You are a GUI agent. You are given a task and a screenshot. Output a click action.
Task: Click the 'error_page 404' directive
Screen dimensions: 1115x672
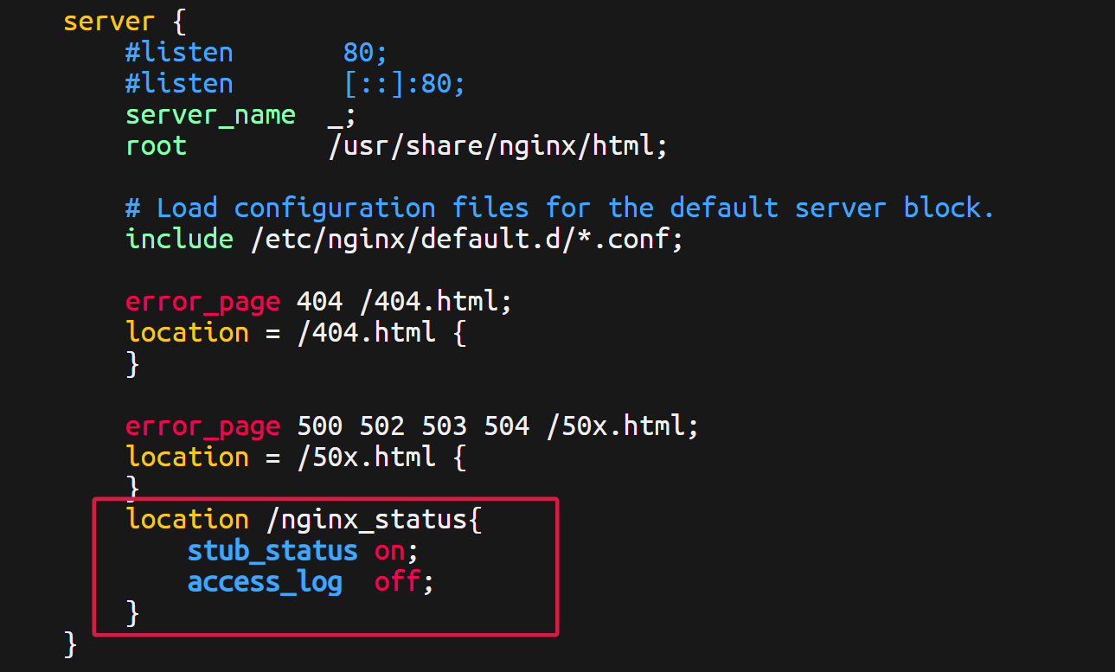(234, 302)
